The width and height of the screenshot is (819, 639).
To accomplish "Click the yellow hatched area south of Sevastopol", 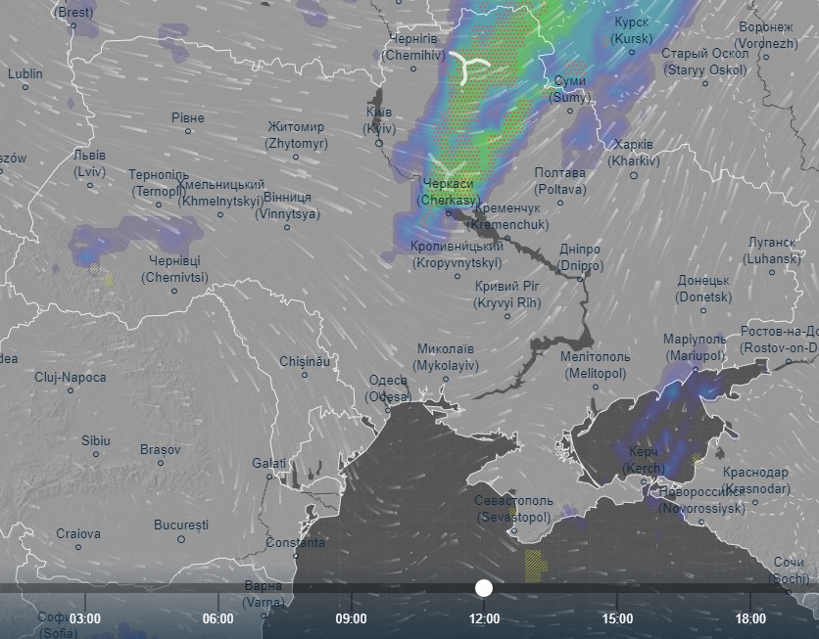I will (535, 562).
